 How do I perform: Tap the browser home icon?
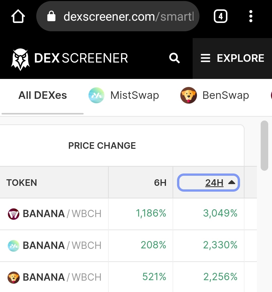click(18, 16)
